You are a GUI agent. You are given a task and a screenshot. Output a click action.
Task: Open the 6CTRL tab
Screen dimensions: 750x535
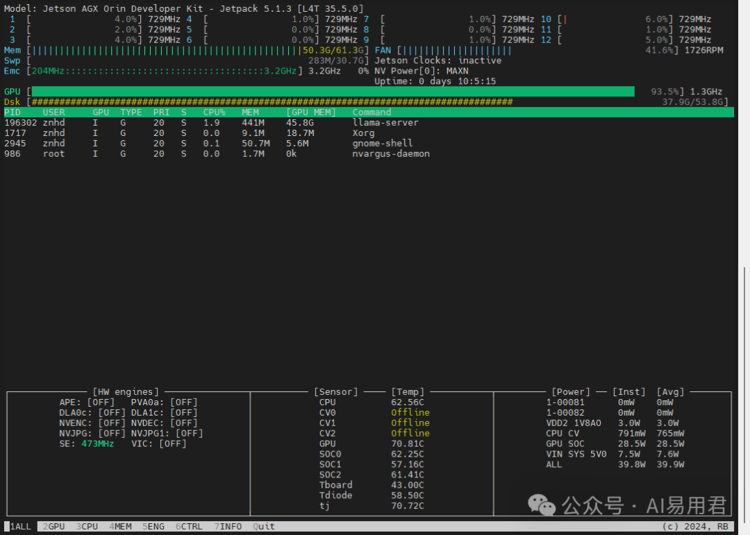tap(189, 527)
